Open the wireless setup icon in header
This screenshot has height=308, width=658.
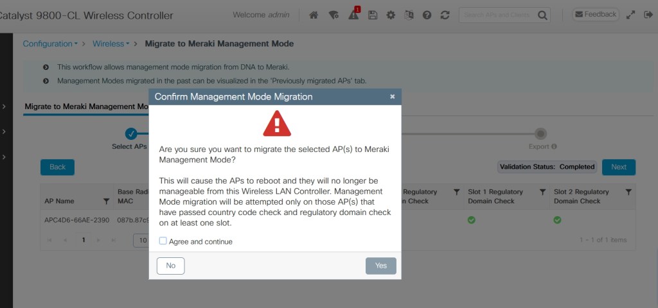(x=333, y=15)
